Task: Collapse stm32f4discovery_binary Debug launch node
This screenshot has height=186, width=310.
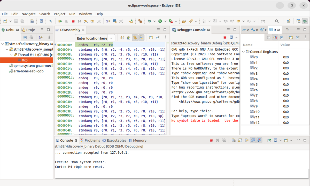Action: pyautogui.click(x=2, y=44)
